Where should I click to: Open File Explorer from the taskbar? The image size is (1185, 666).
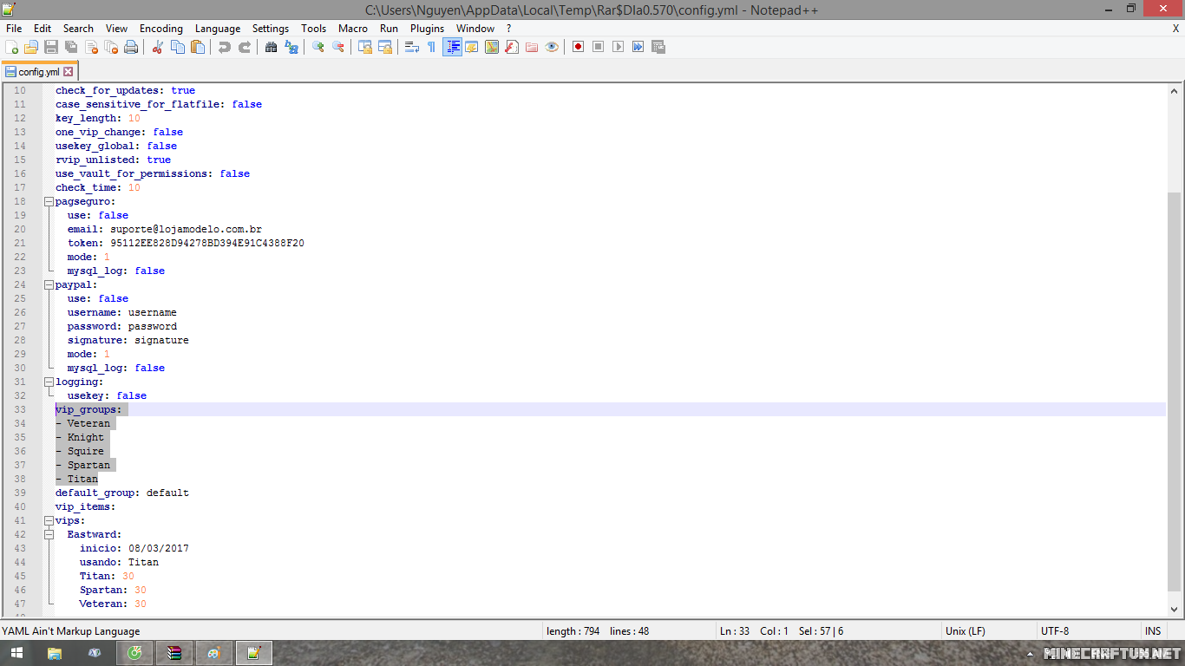tap(55, 653)
